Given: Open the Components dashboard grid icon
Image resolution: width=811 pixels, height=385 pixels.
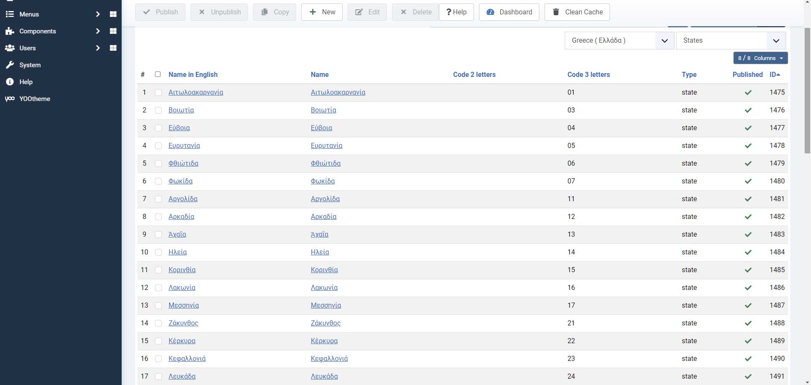Looking at the screenshot, I should (113, 31).
